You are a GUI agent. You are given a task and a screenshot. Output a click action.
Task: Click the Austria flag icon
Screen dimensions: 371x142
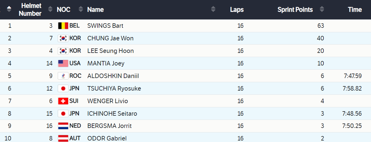coord(63,138)
